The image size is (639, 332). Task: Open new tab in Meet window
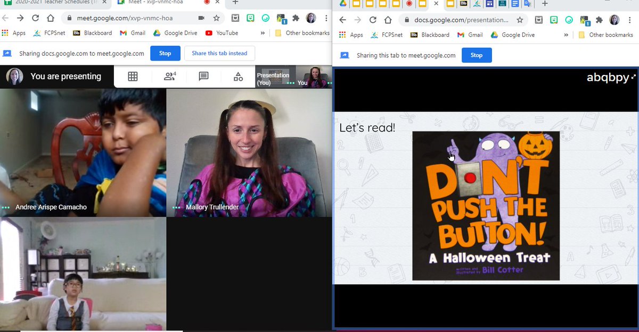(235, 2)
